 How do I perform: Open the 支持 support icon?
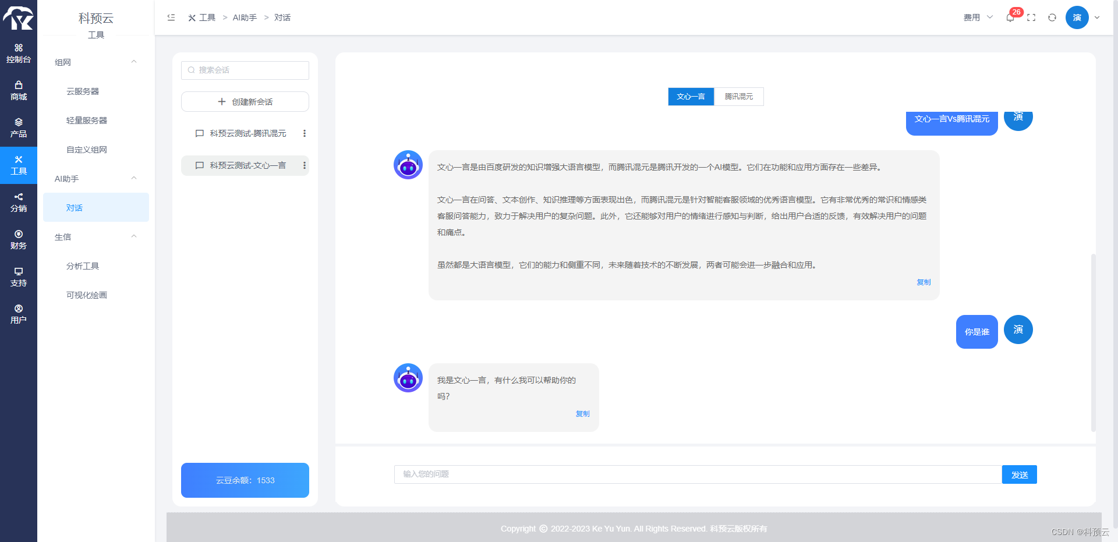click(19, 277)
